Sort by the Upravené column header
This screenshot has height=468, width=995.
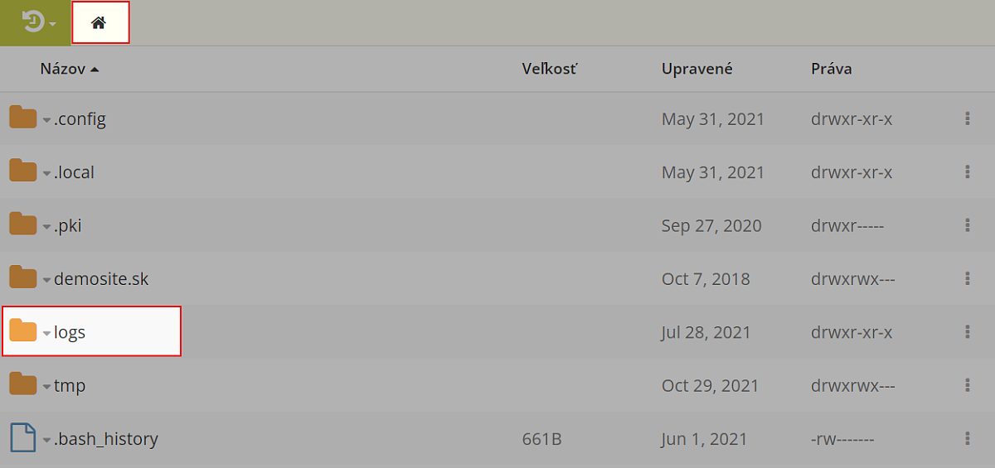[697, 69]
